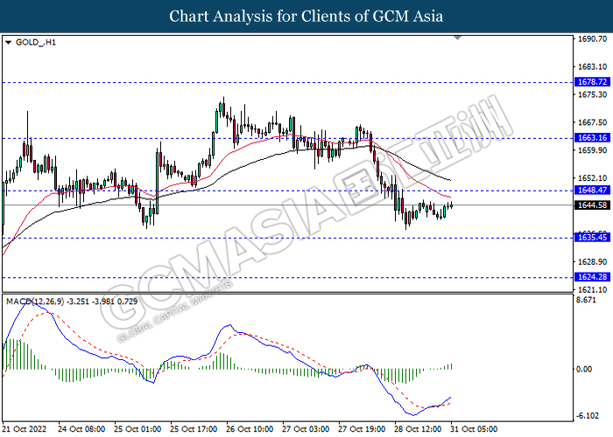Image resolution: width=613 pixels, height=437 pixels.
Task: Click the 1683.10 price scale value
Action: pos(593,66)
